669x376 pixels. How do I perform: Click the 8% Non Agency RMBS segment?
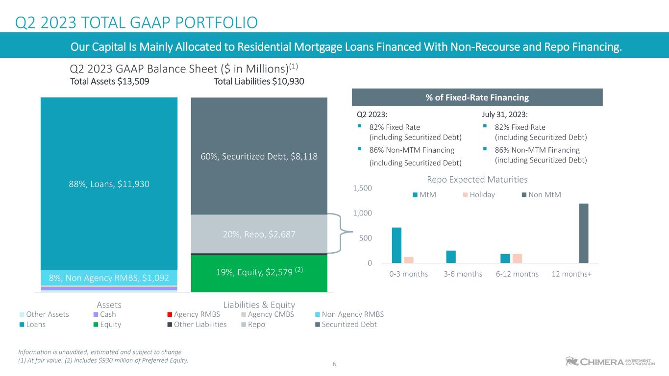[x=109, y=278]
